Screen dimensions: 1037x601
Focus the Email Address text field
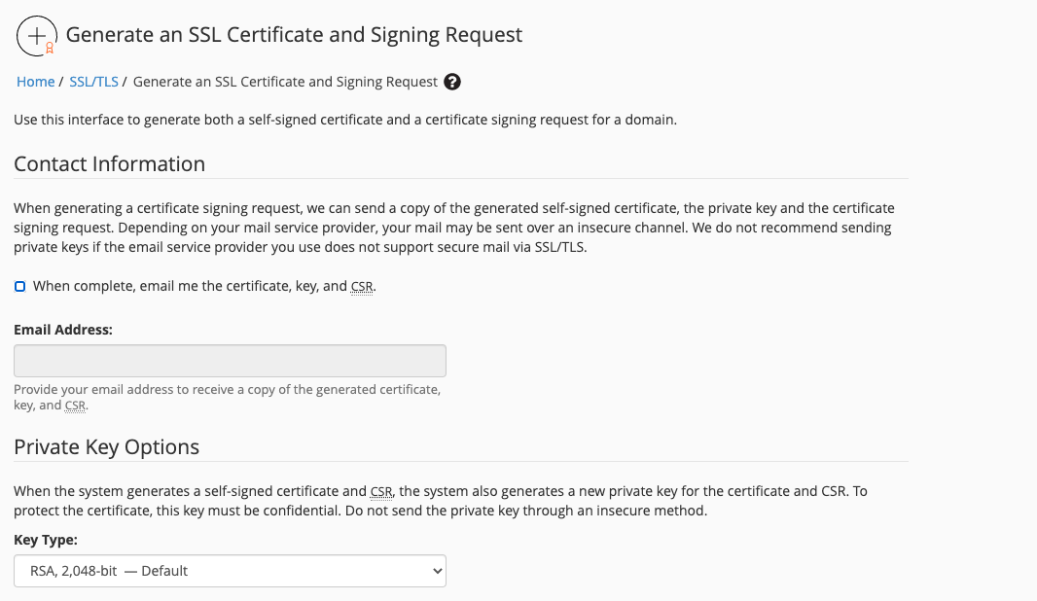[x=231, y=361]
